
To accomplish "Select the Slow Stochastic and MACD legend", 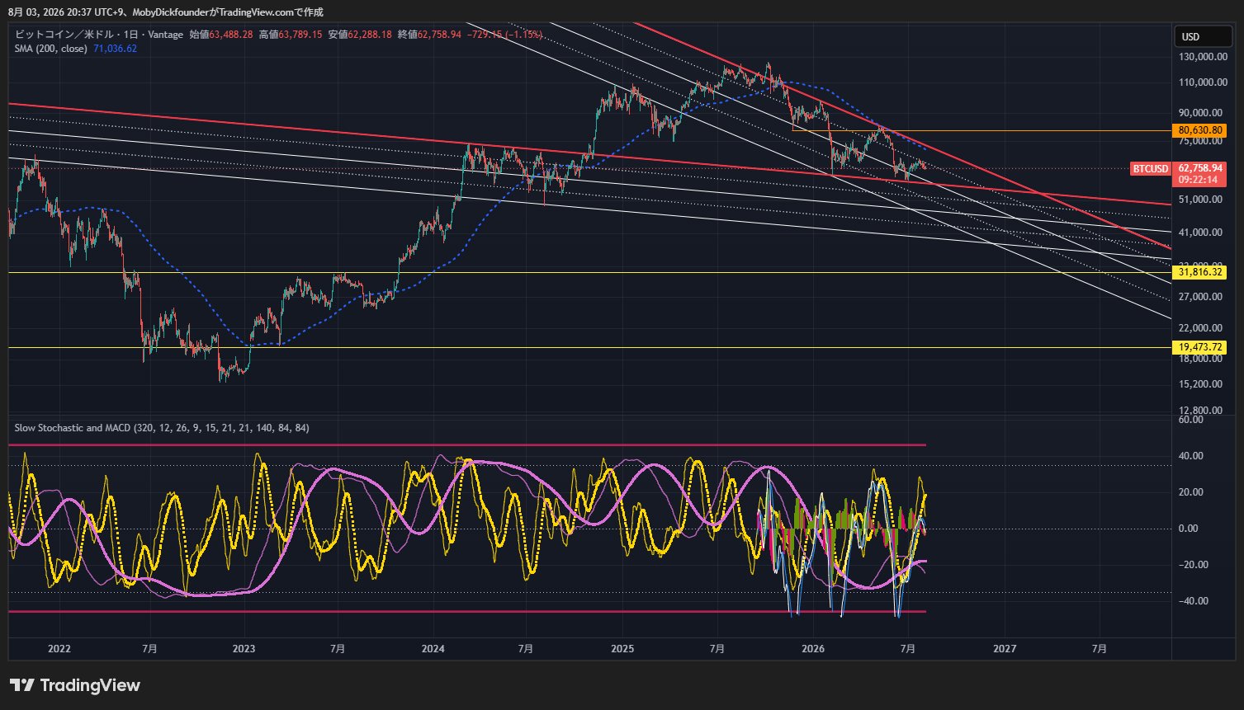I will coord(162,428).
